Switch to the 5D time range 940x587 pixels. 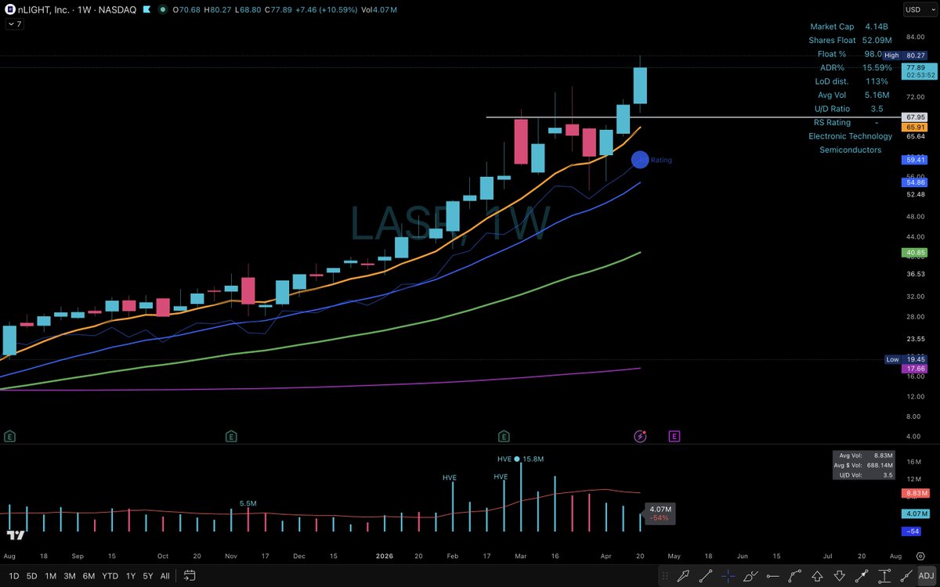click(x=32, y=576)
